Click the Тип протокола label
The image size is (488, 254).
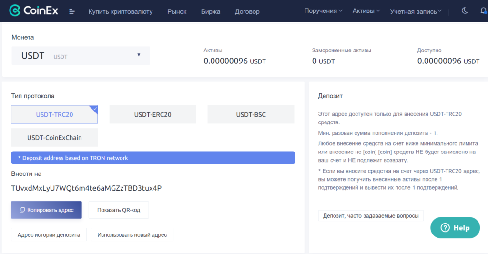[33, 96]
